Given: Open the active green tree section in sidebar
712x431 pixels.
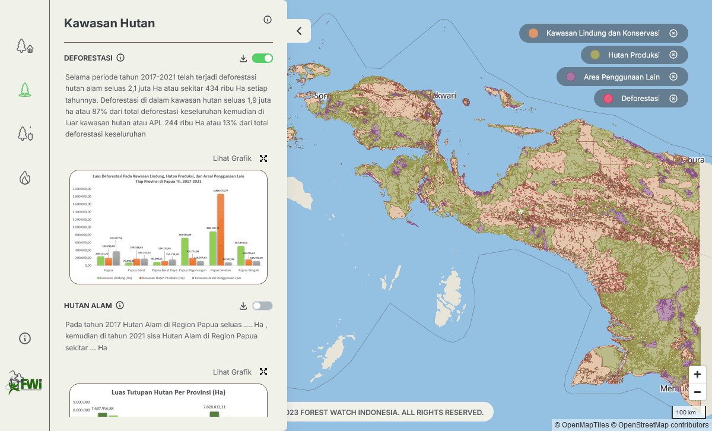Looking at the screenshot, I should tap(24, 90).
